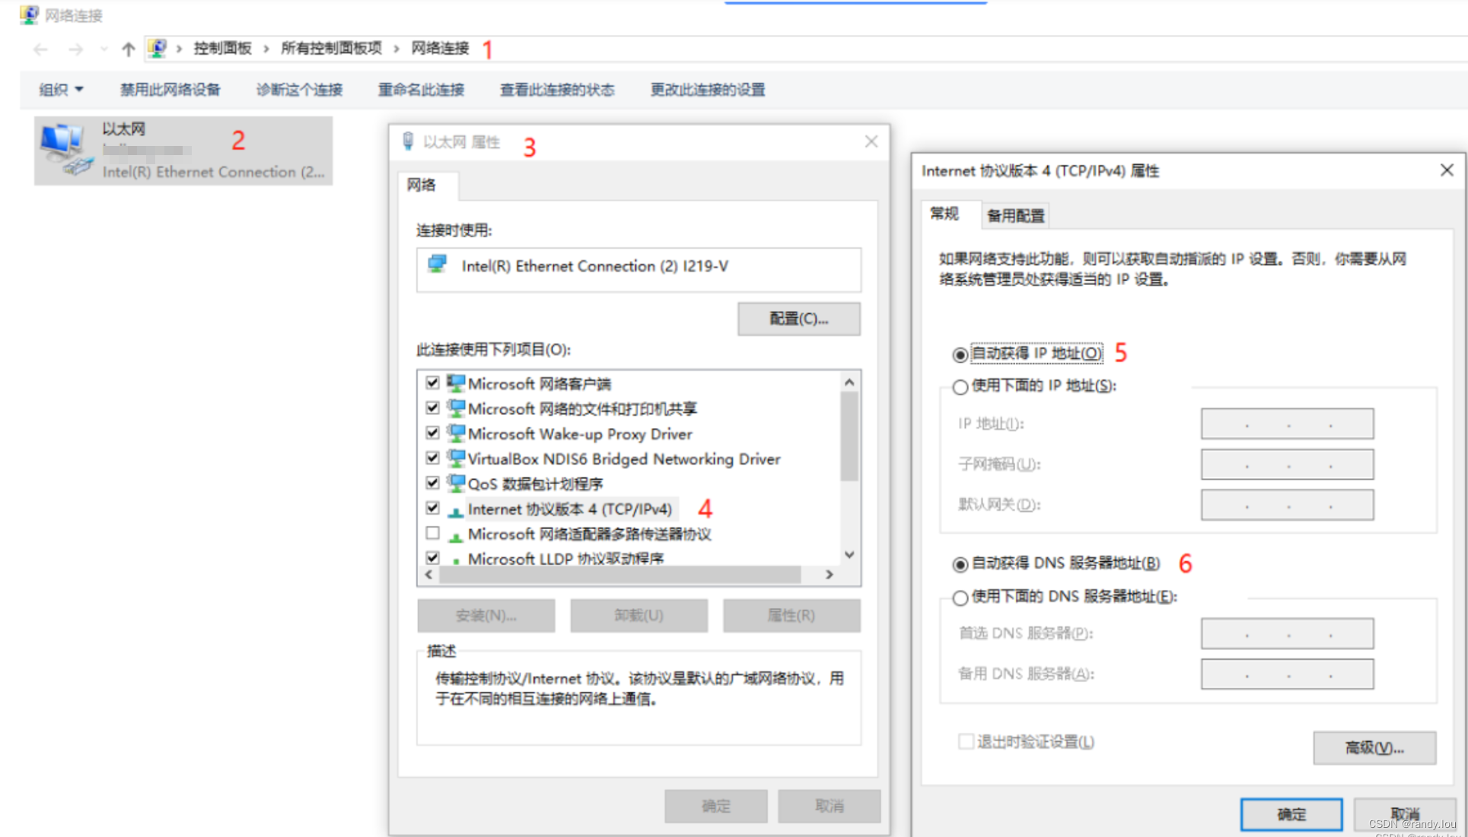Click 取消 in TCP/IPv4 属性 dialog

click(x=1405, y=814)
